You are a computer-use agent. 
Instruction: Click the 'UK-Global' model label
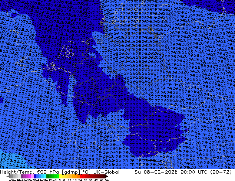point(106,172)
